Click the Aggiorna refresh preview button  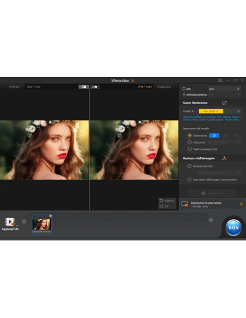[167, 200]
